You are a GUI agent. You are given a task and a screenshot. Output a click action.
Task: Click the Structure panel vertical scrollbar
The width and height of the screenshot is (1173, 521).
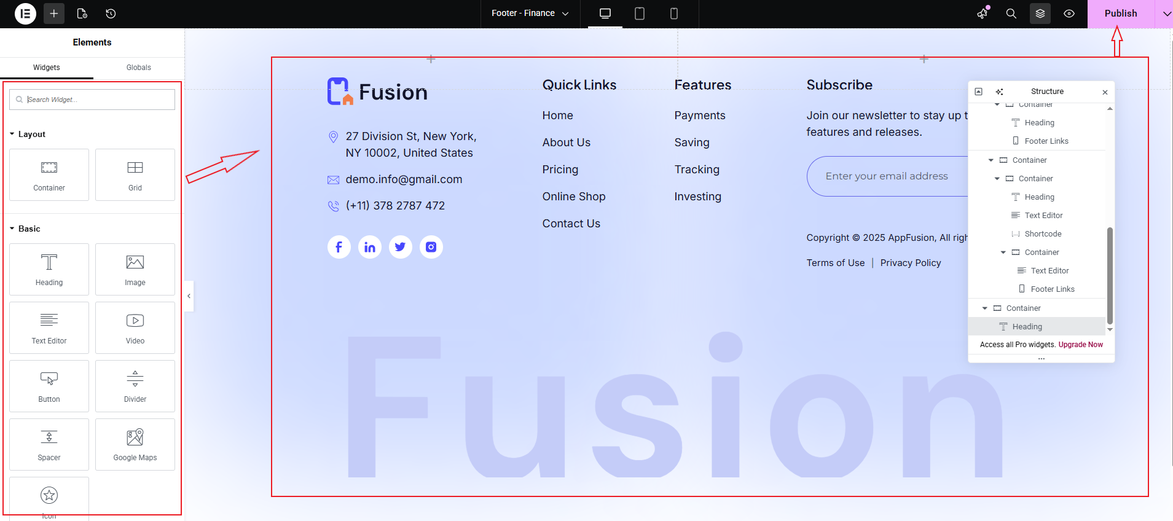[x=1110, y=275]
